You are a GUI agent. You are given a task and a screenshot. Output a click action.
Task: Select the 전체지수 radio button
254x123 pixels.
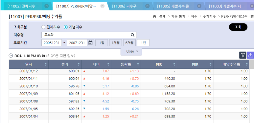[43, 27]
